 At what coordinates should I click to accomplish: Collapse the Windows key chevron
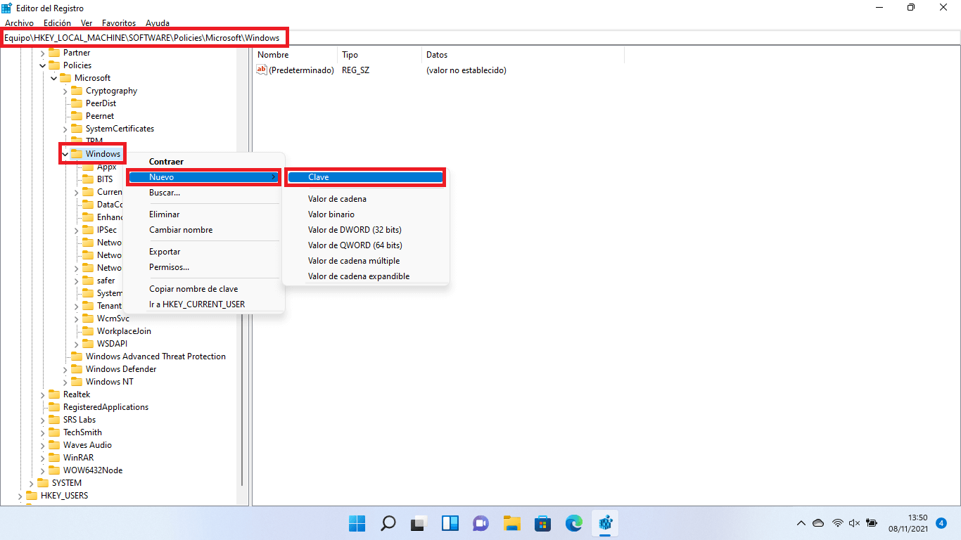click(x=65, y=154)
